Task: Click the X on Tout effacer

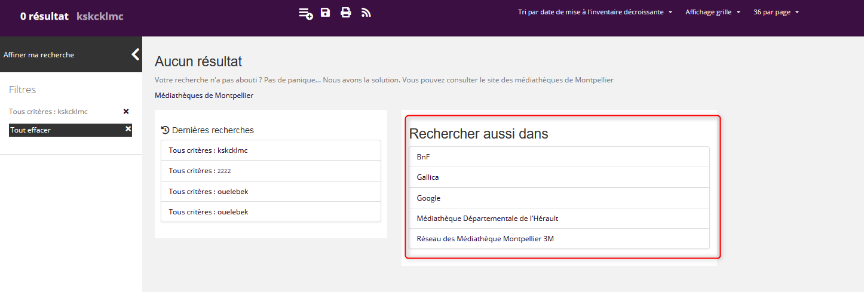Action: click(128, 129)
